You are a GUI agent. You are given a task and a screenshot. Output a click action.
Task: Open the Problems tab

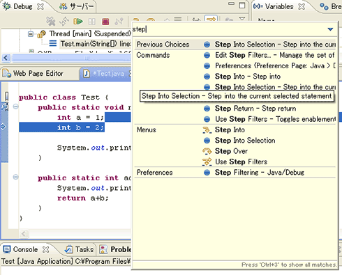click(x=115, y=249)
